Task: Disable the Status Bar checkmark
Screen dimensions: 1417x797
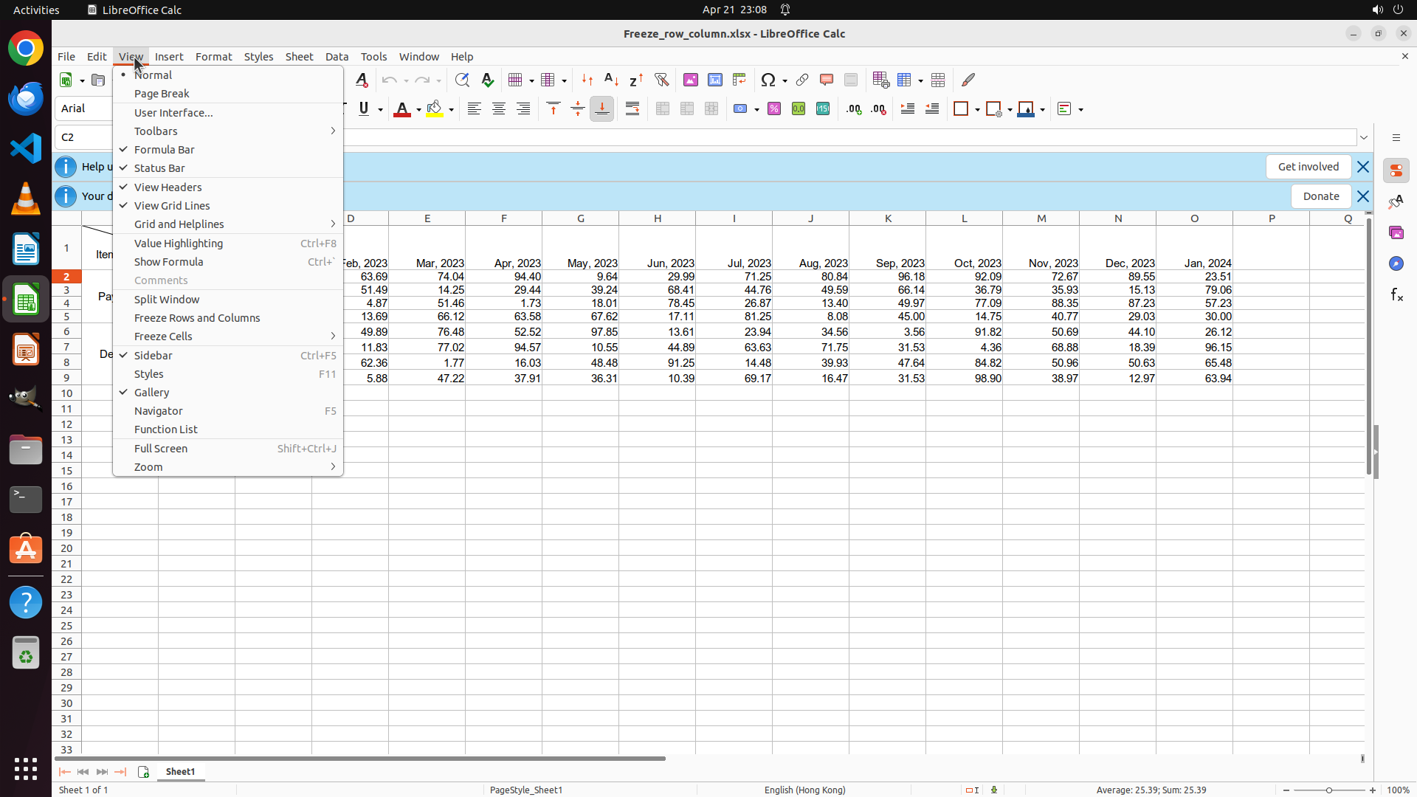Action: point(159,168)
